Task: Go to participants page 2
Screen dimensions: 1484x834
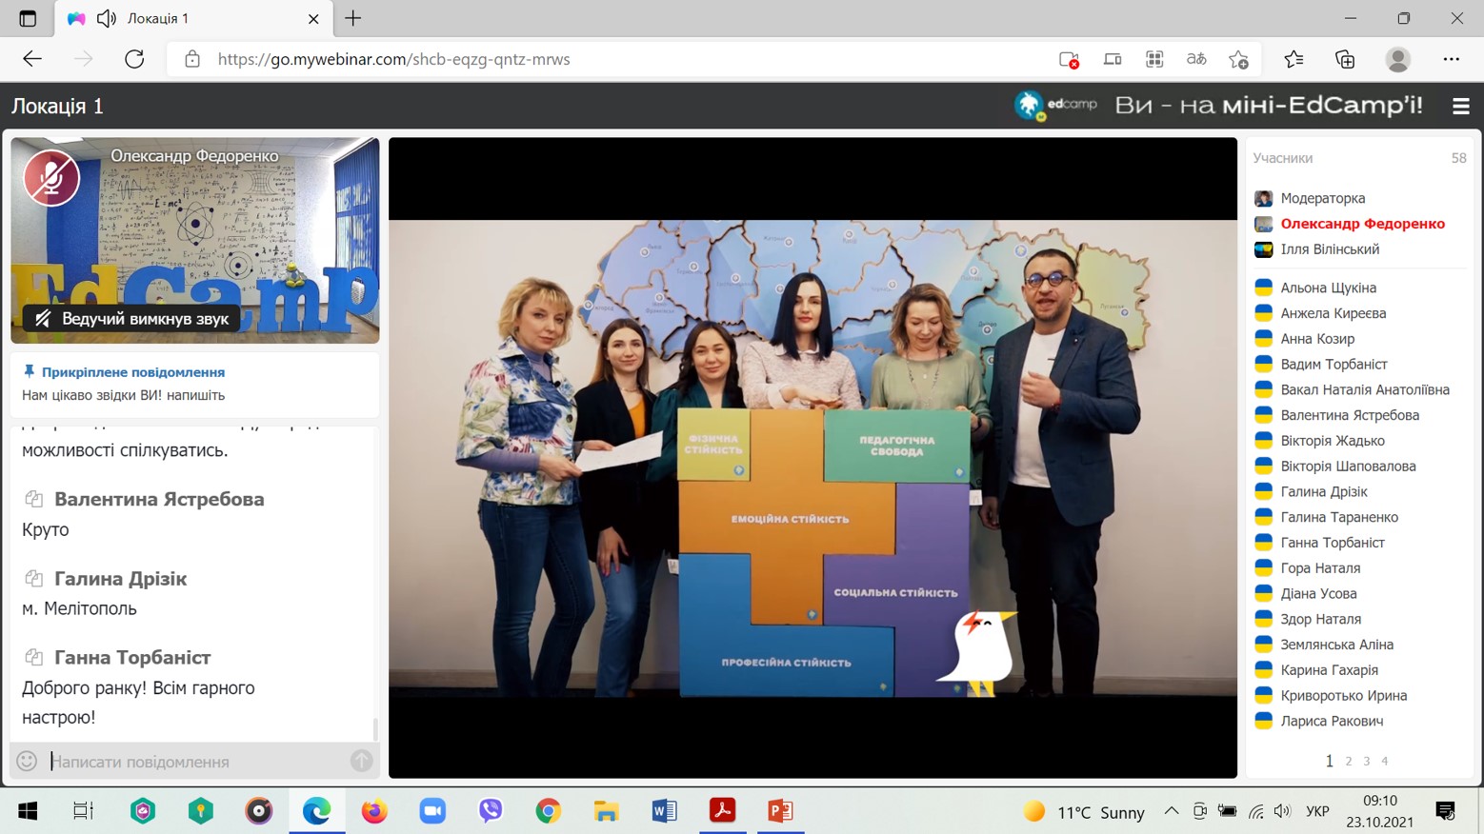Action: tap(1348, 761)
